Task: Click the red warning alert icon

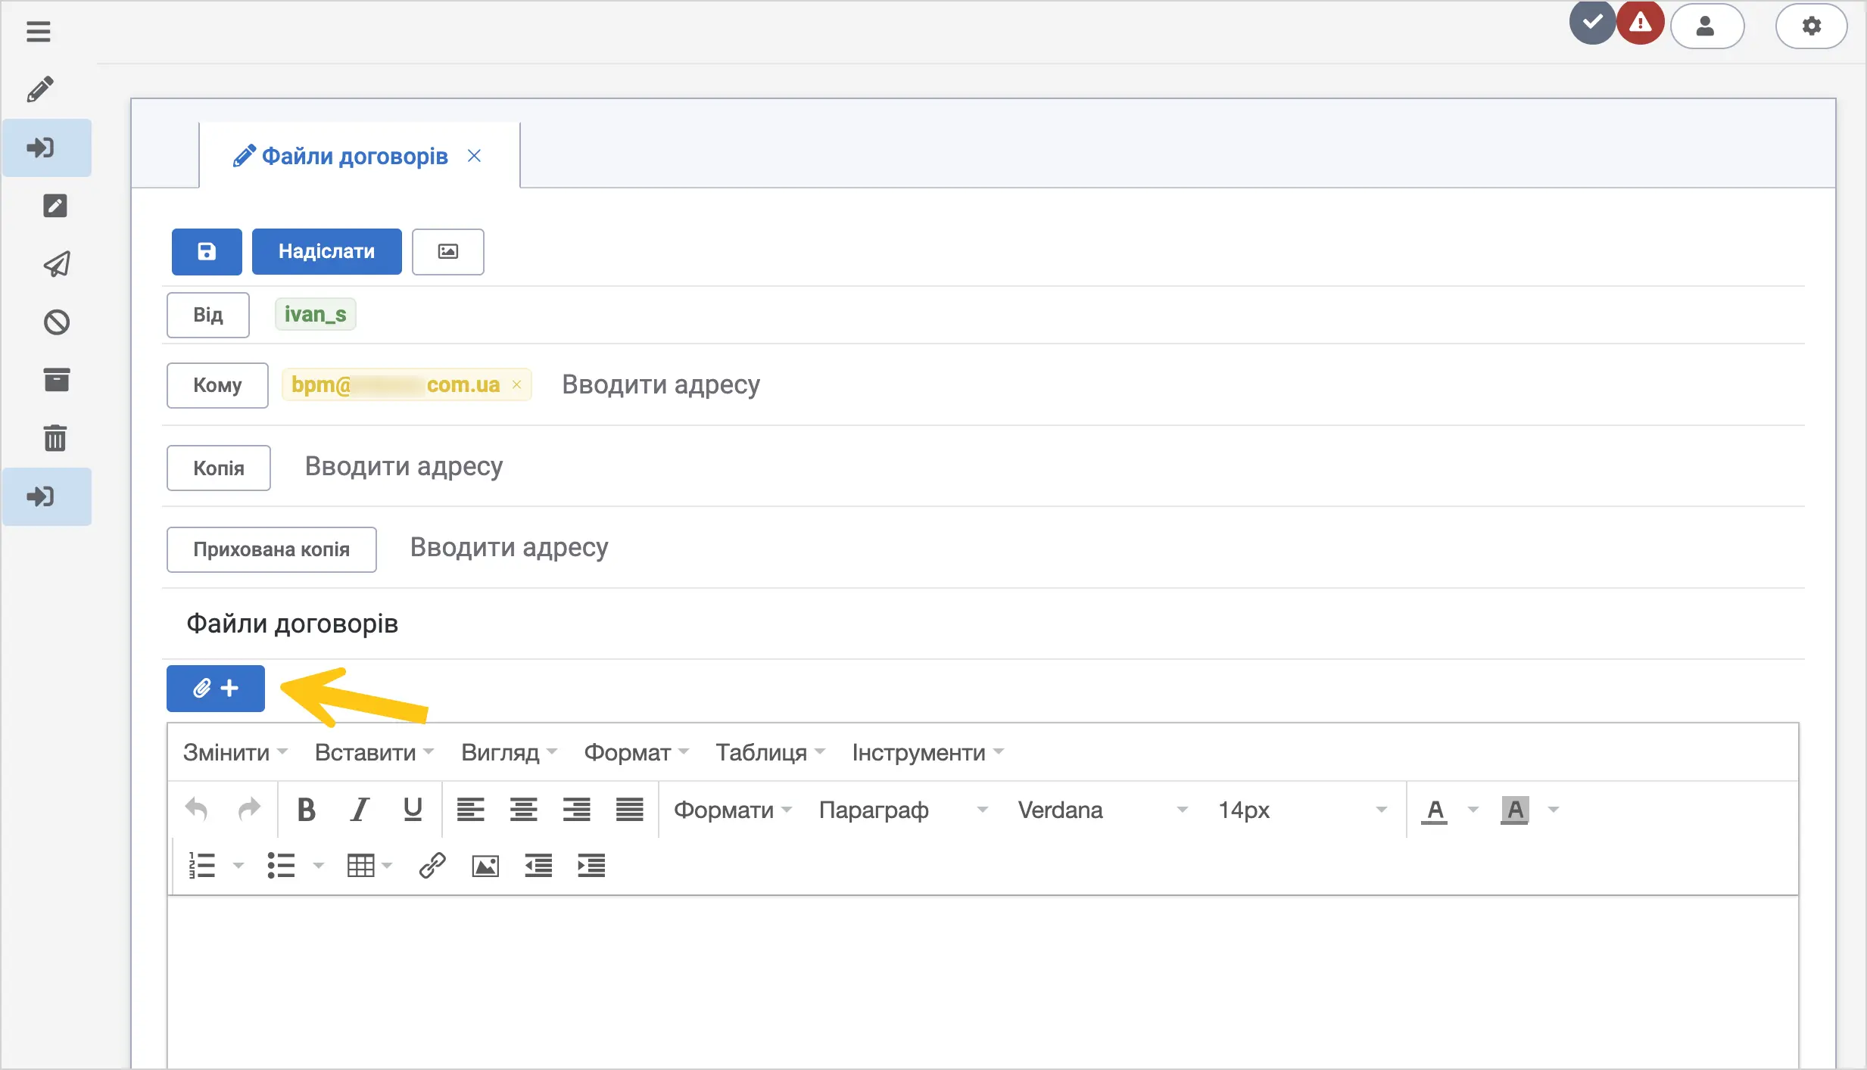Action: [x=1640, y=23]
